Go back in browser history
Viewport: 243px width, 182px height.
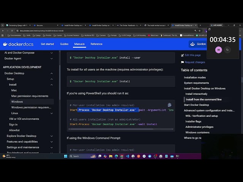click(x=3, y=31)
